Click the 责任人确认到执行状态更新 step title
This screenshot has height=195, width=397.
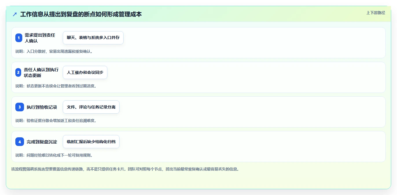[41, 72]
